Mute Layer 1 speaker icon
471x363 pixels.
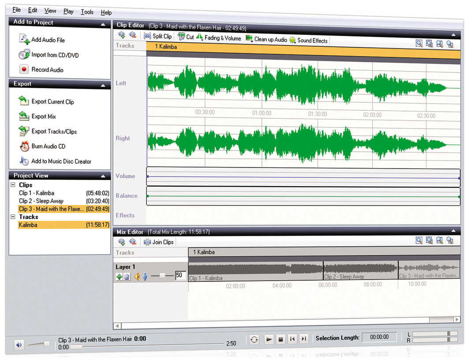[x=137, y=277]
